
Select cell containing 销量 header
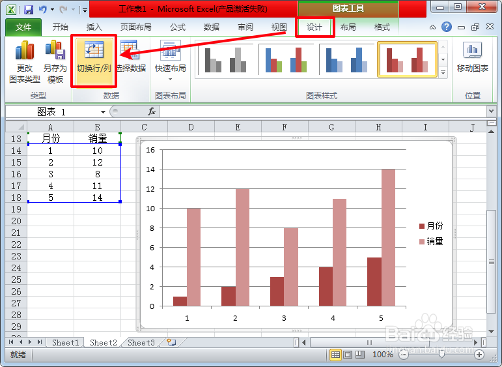coord(97,138)
